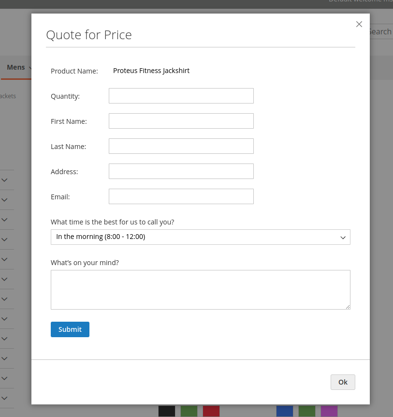Image resolution: width=393 pixels, height=417 pixels.
Task: Click the Proteus Fitness Jackshirt product name
Action: click(x=151, y=71)
